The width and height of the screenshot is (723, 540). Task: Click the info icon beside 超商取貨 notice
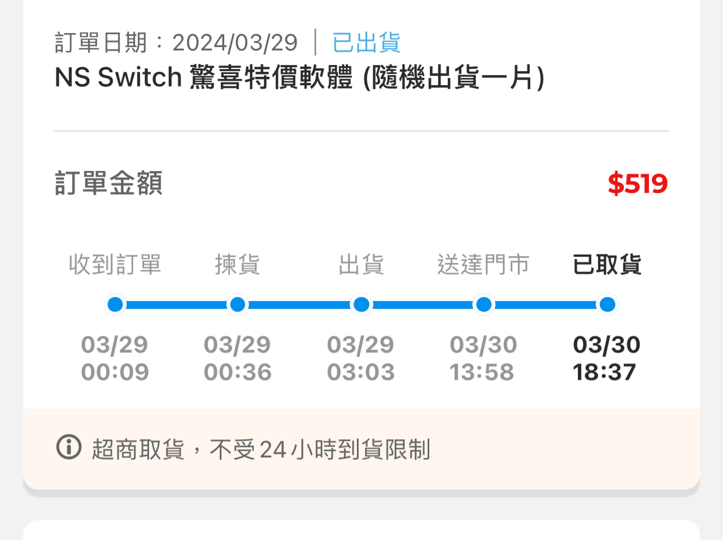click(69, 447)
